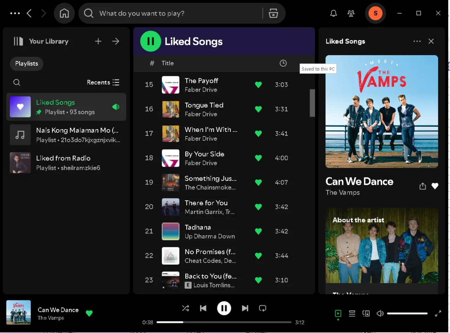Image resolution: width=450 pixels, height=333 pixels.
Task: Sort by duration clock column icon
Action: [x=283, y=63]
